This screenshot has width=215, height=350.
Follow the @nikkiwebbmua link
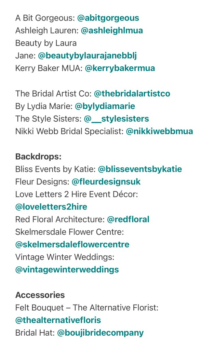[159, 131]
